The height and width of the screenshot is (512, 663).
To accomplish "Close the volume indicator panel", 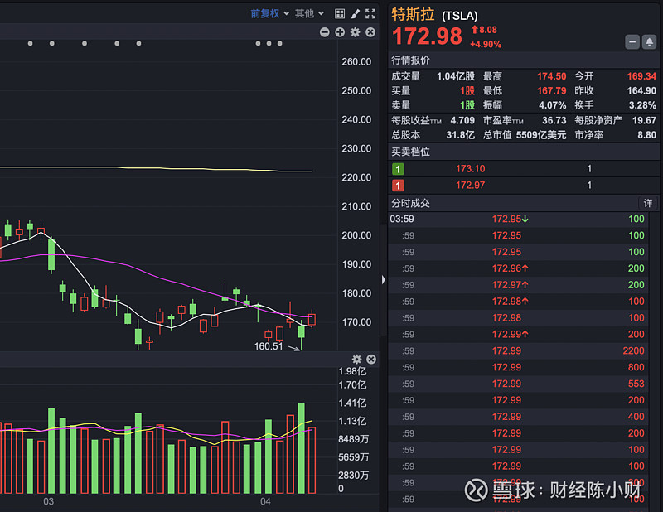I will tap(370, 359).
